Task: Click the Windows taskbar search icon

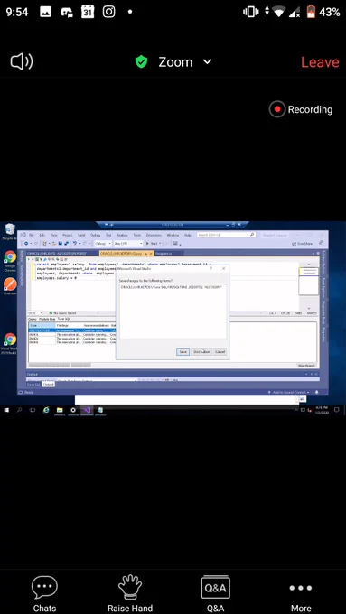Action: (x=20, y=410)
